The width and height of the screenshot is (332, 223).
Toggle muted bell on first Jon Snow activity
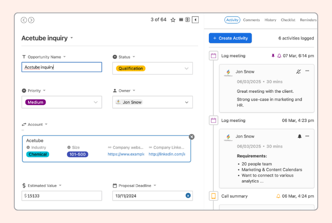299,71
